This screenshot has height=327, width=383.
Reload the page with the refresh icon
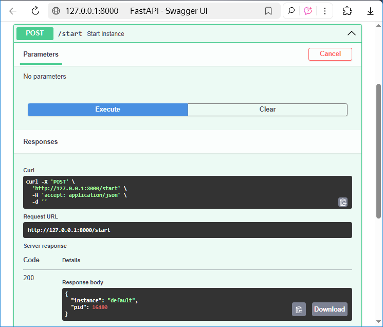(35, 11)
